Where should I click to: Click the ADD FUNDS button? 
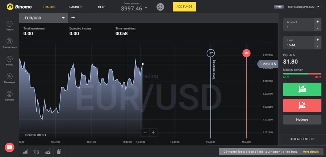click(184, 6)
